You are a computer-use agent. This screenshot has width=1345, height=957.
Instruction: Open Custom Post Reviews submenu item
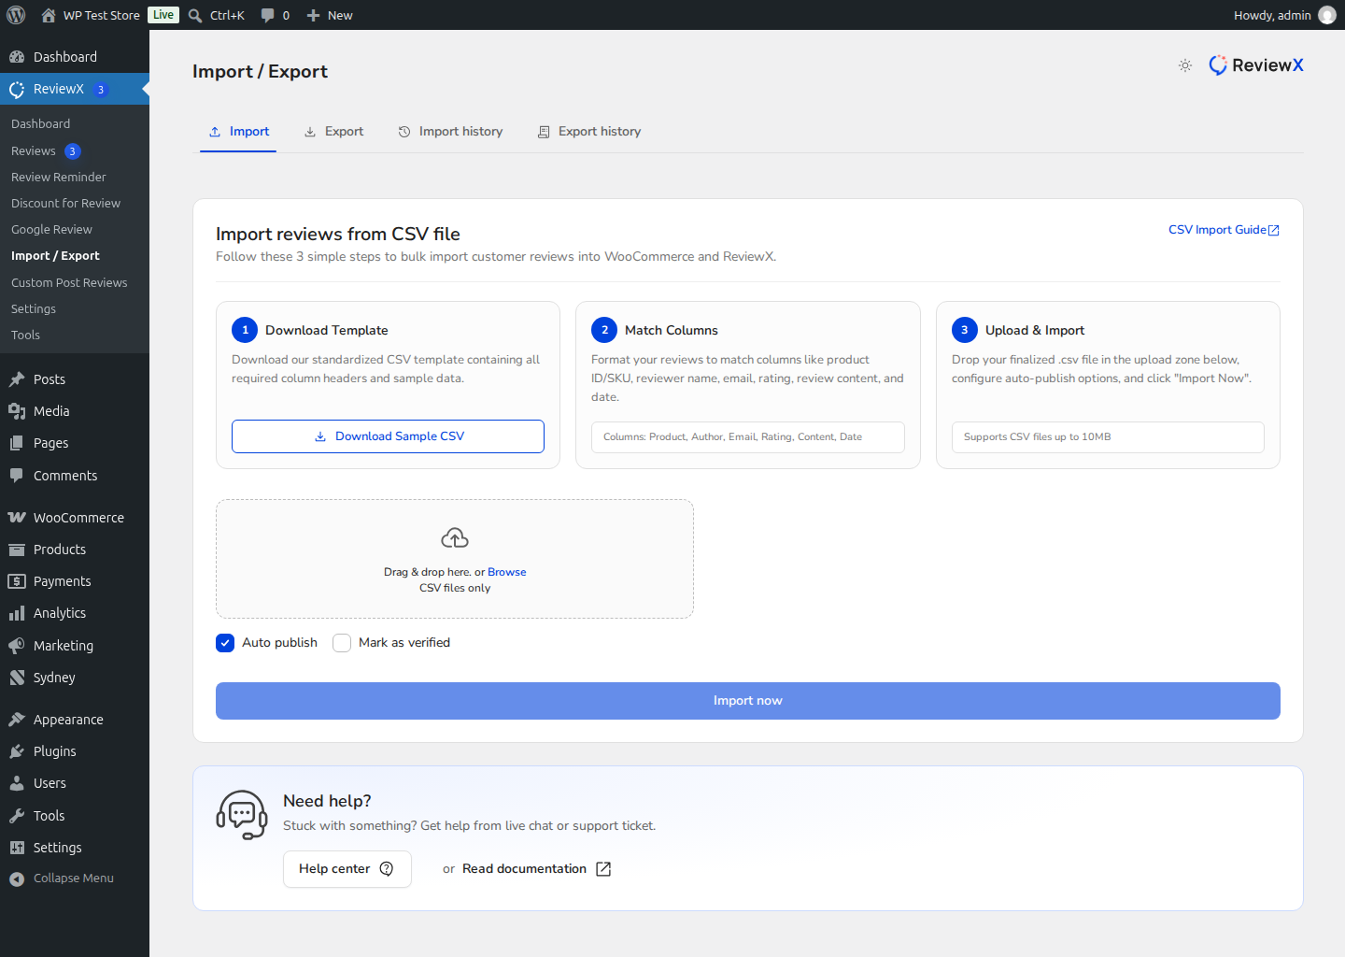69,282
